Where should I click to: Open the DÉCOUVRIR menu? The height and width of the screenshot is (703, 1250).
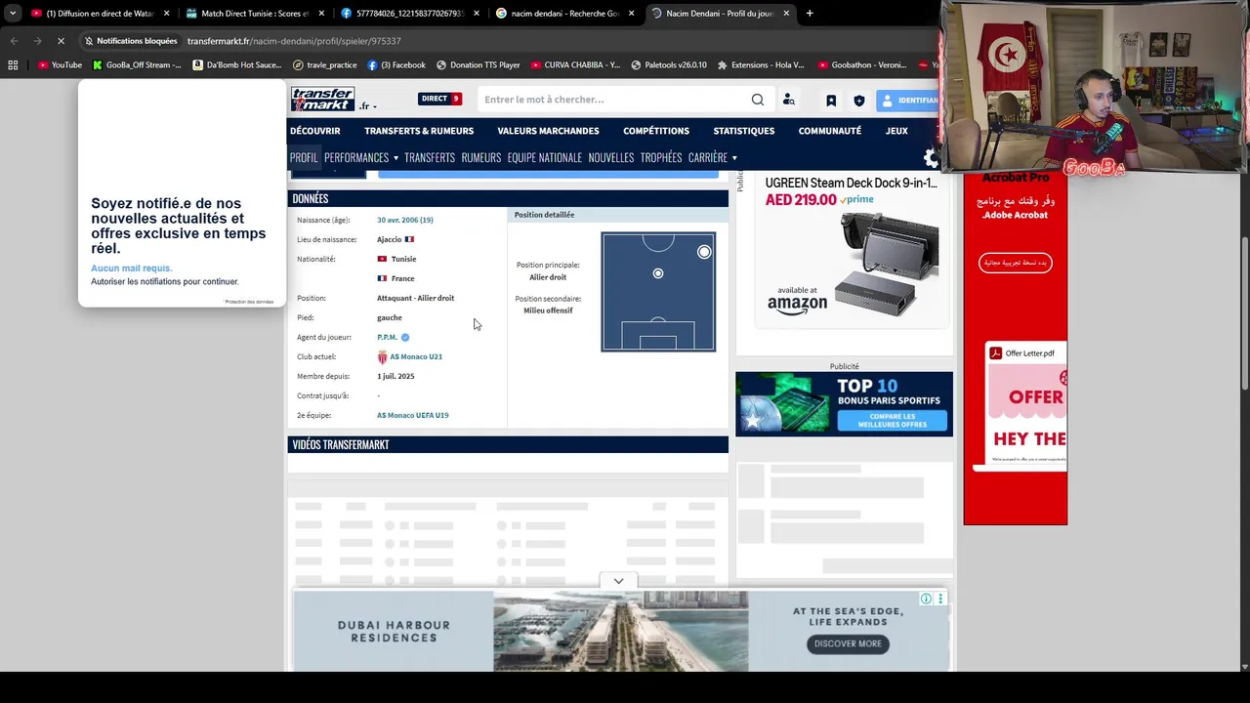click(315, 131)
